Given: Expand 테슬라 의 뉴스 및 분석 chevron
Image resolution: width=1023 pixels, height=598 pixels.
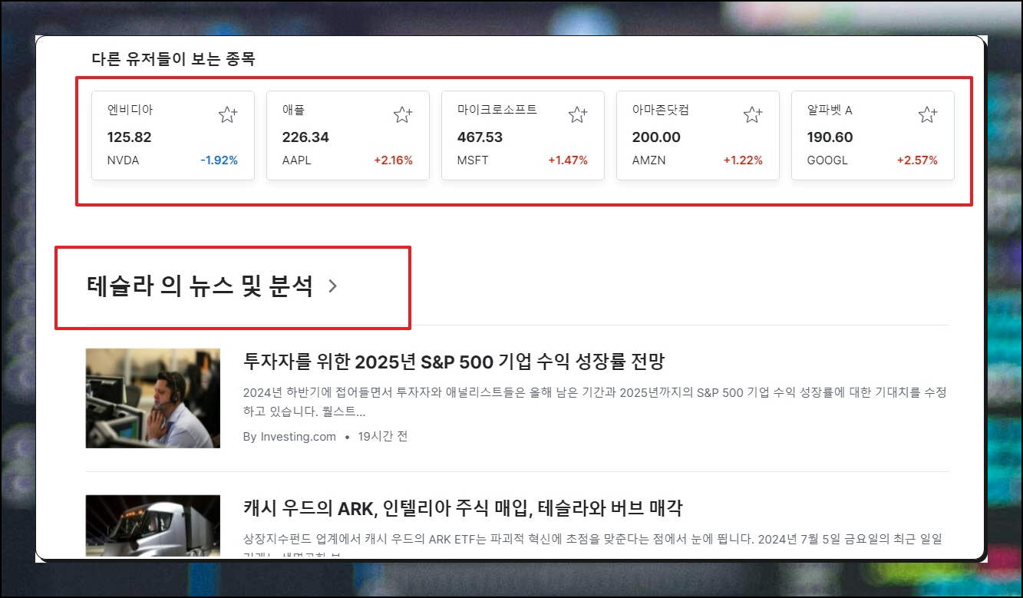Looking at the screenshot, I should (332, 286).
